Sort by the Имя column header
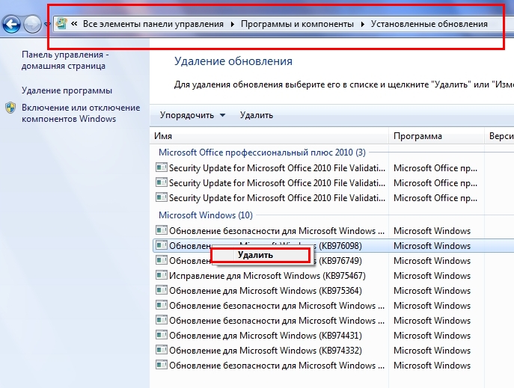This screenshot has height=388, width=514. 269,136
